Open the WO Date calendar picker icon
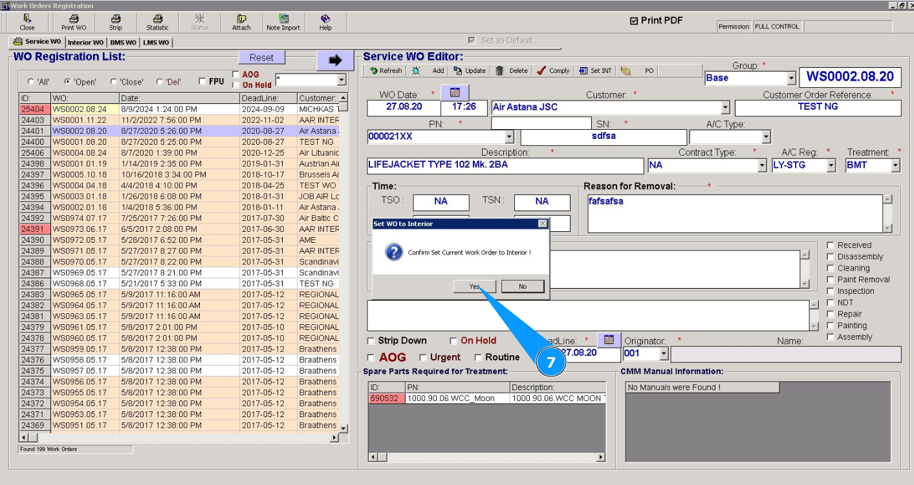Screen dimensions: 914x485 455,92
